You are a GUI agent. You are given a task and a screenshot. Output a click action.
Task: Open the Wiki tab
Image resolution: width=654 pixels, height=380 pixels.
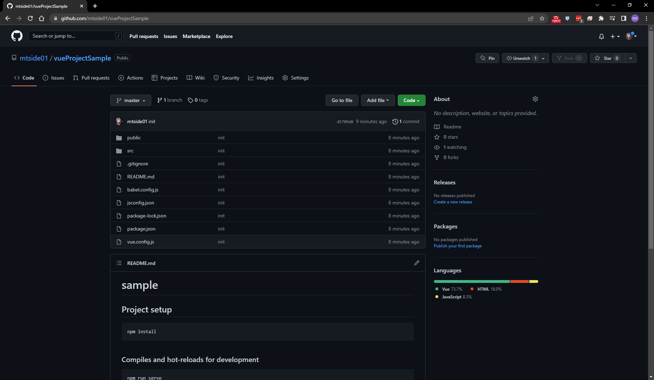[x=195, y=78]
